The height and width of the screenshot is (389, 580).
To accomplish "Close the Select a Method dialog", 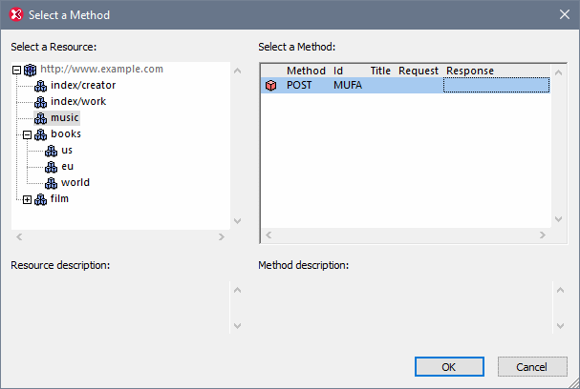I will tap(563, 14).
